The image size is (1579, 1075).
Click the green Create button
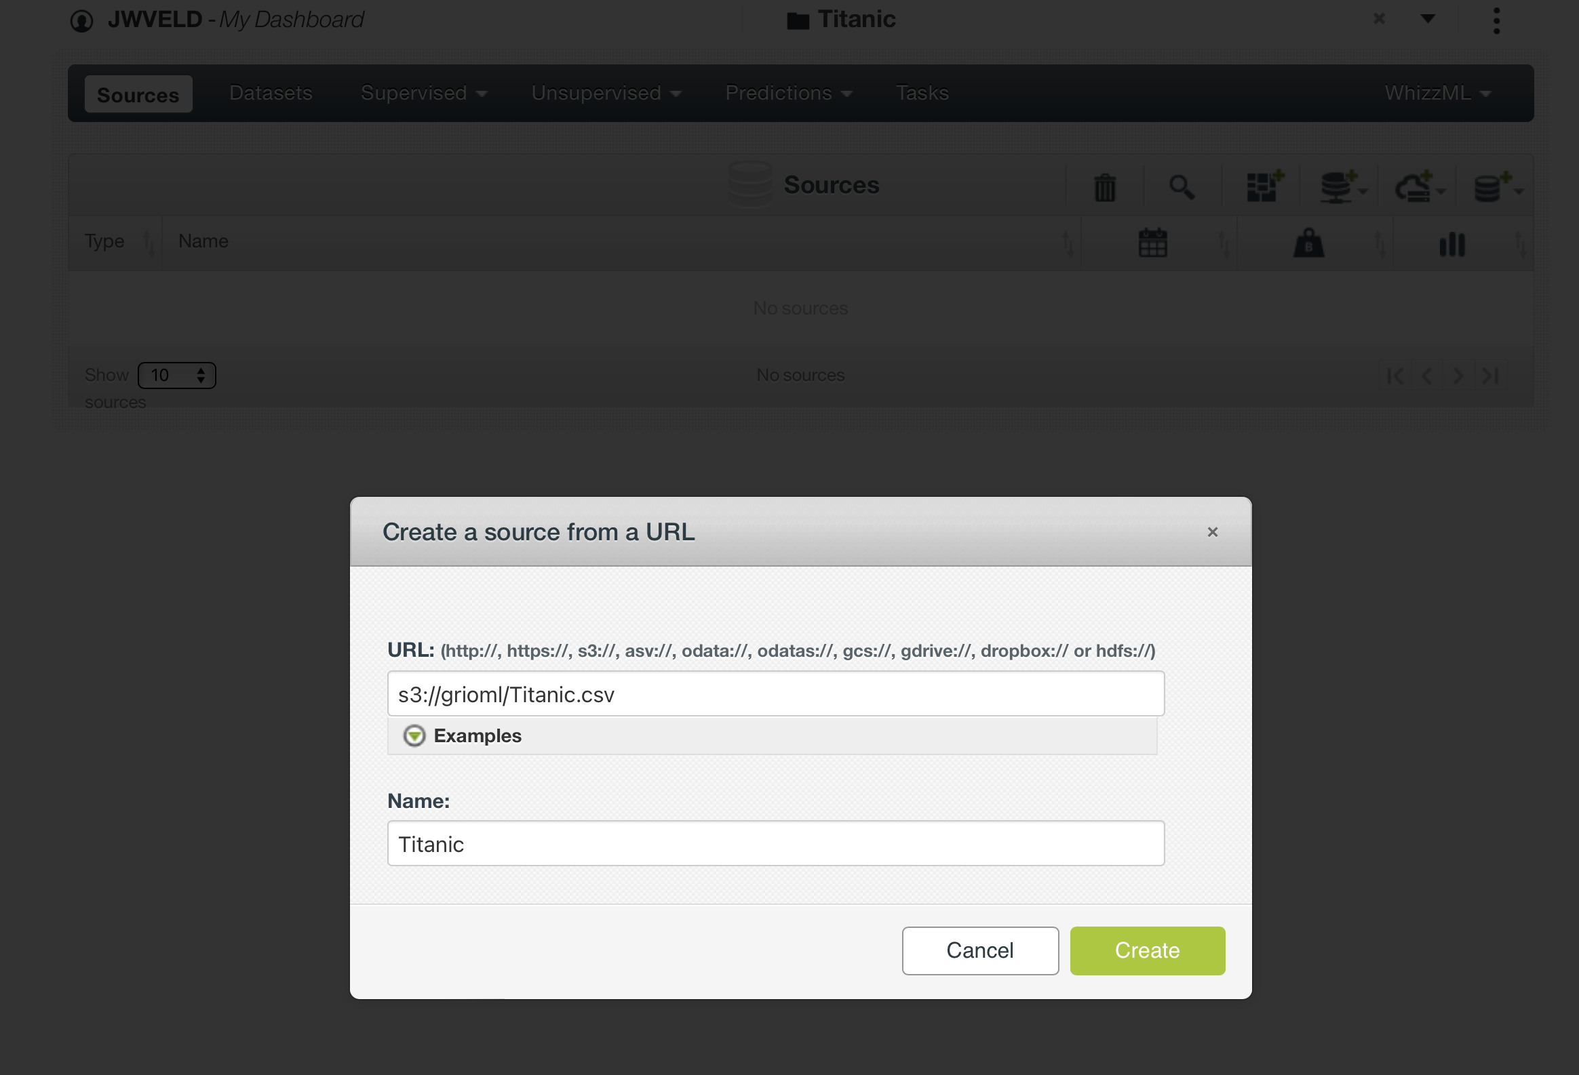click(1148, 950)
